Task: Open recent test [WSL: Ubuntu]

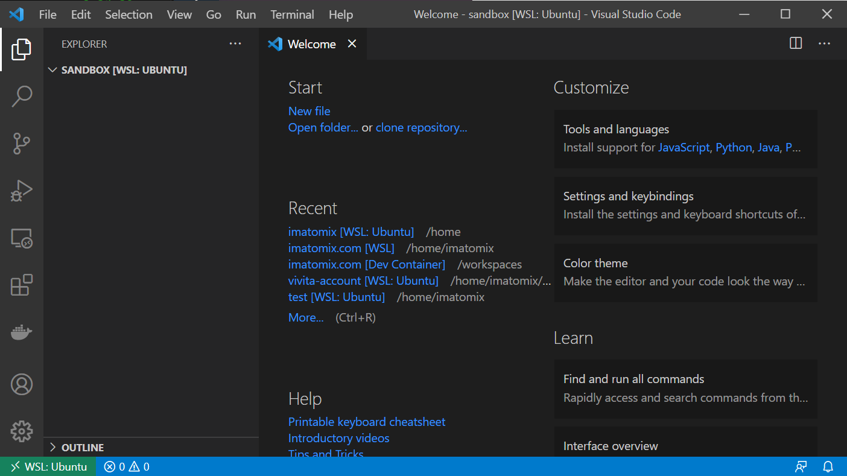Action: click(x=337, y=297)
